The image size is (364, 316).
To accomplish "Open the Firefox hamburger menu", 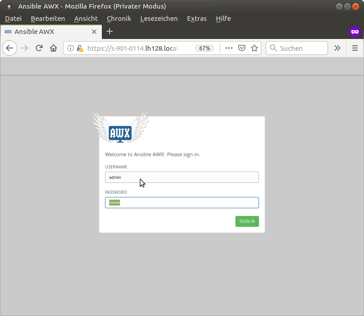I will [354, 48].
